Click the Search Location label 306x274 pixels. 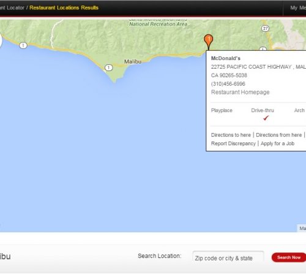coord(160,256)
